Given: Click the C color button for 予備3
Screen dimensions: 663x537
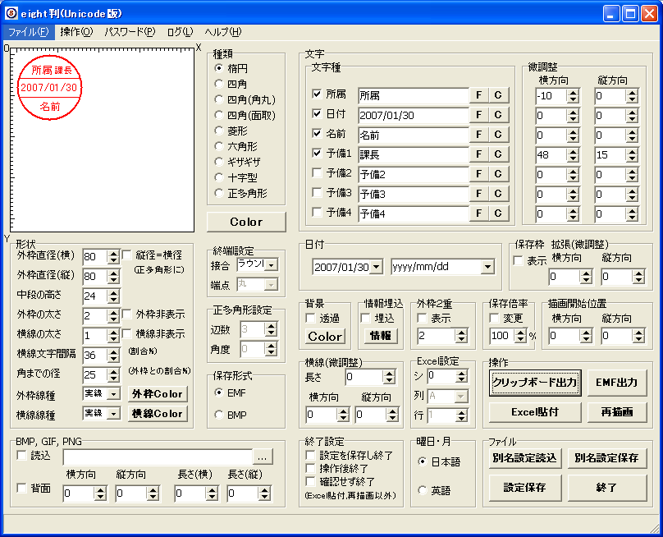Looking at the screenshot, I should 498,194.
